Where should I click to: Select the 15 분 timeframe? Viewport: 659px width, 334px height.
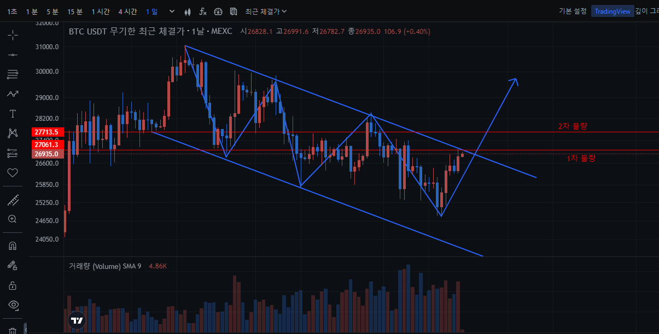(75, 11)
